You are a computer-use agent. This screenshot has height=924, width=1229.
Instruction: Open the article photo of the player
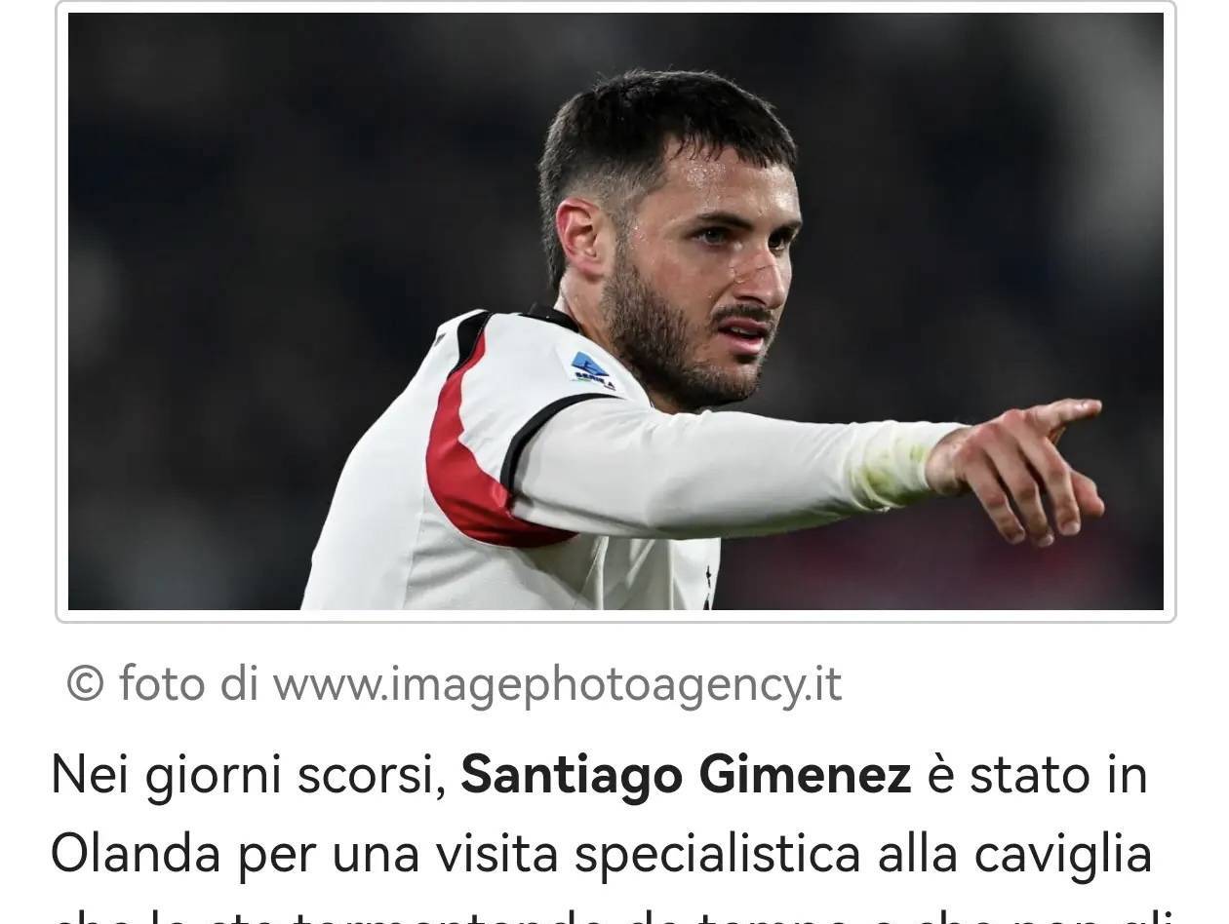615,311
